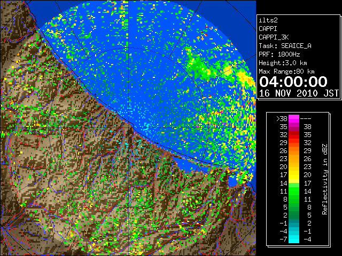Image resolution: width=342 pixels, height=256 pixels.
Task: Click the '>38' legend scale label
Action: (282, 119)
